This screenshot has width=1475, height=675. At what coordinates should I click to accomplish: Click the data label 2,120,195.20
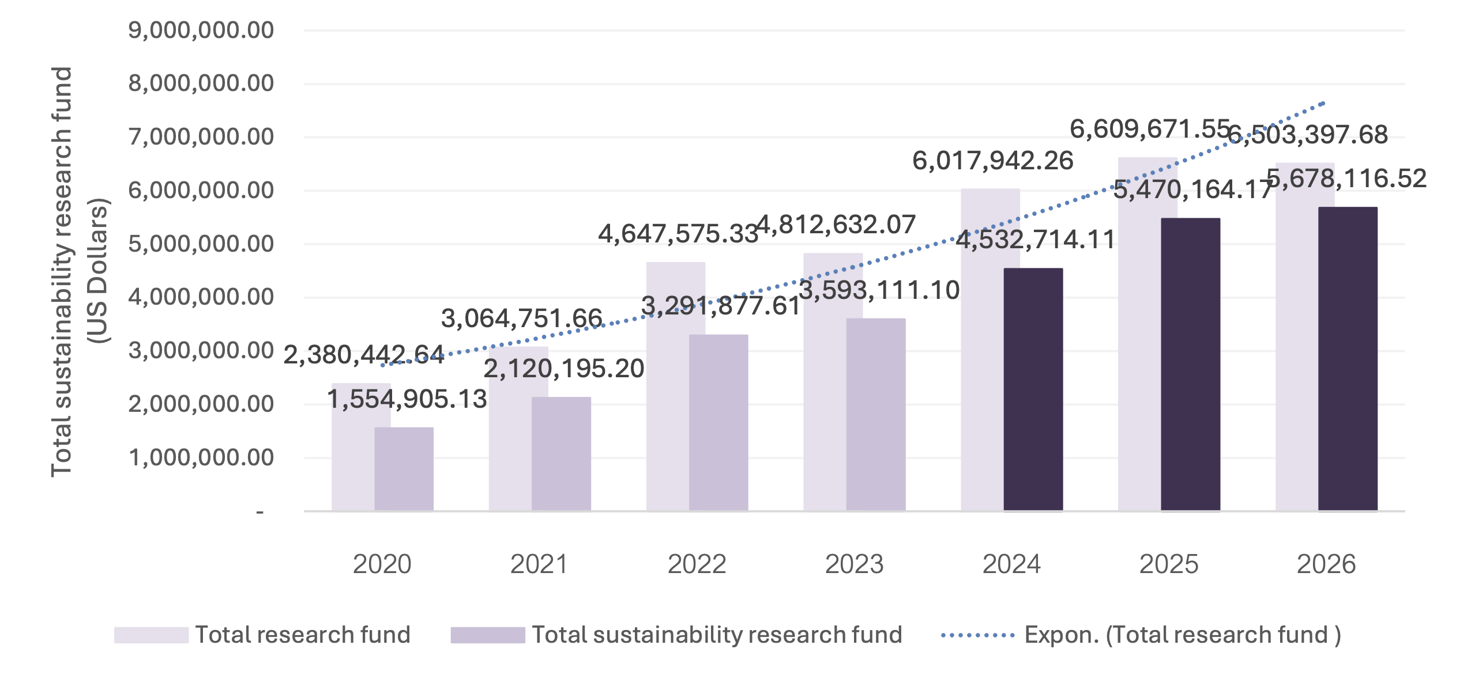[x=564, y=369]
